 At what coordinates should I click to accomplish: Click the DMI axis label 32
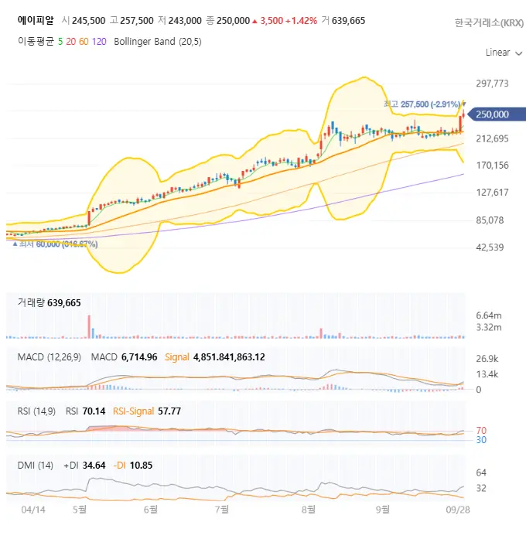tap(481, 488)
